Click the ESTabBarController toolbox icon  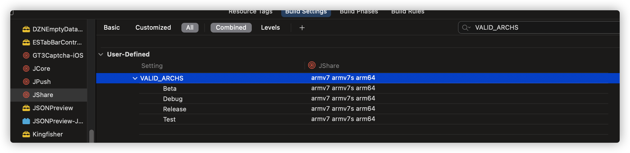[26, 42]
